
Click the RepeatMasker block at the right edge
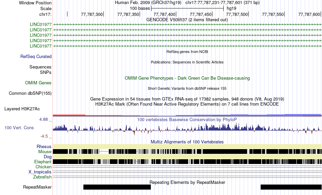[x=291, y=187]
